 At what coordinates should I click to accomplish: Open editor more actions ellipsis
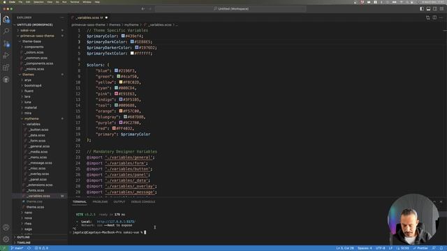(x=441, y=17)
